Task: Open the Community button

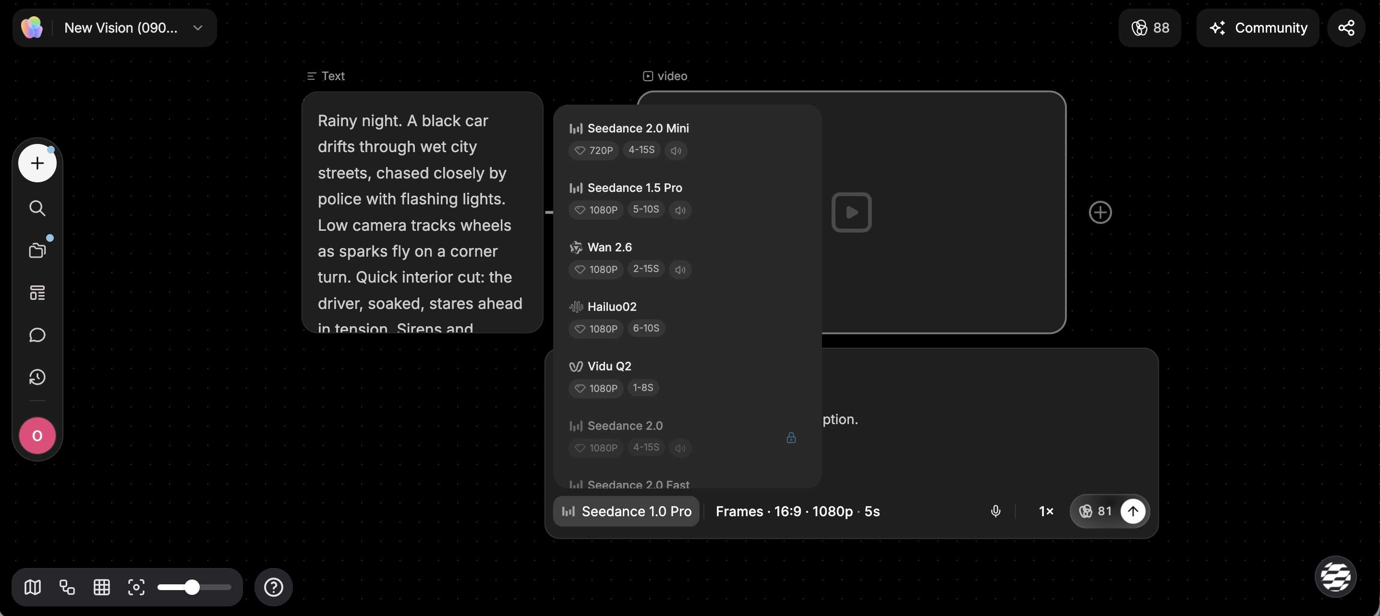Action: 1258,27
